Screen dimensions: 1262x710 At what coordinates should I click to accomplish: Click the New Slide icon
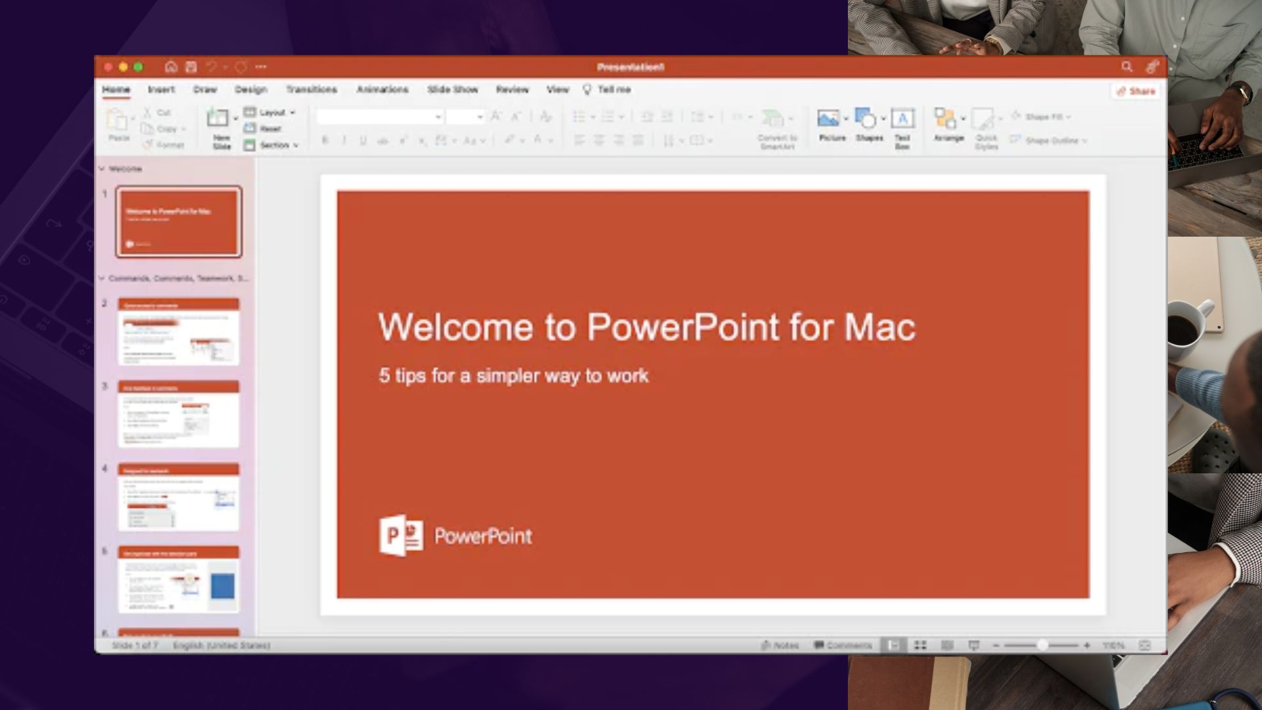click(x=218, y=118)
